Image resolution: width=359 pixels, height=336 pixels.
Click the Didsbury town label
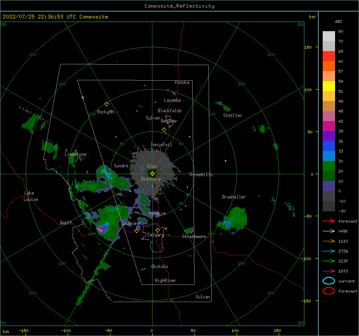click(150, 179)
